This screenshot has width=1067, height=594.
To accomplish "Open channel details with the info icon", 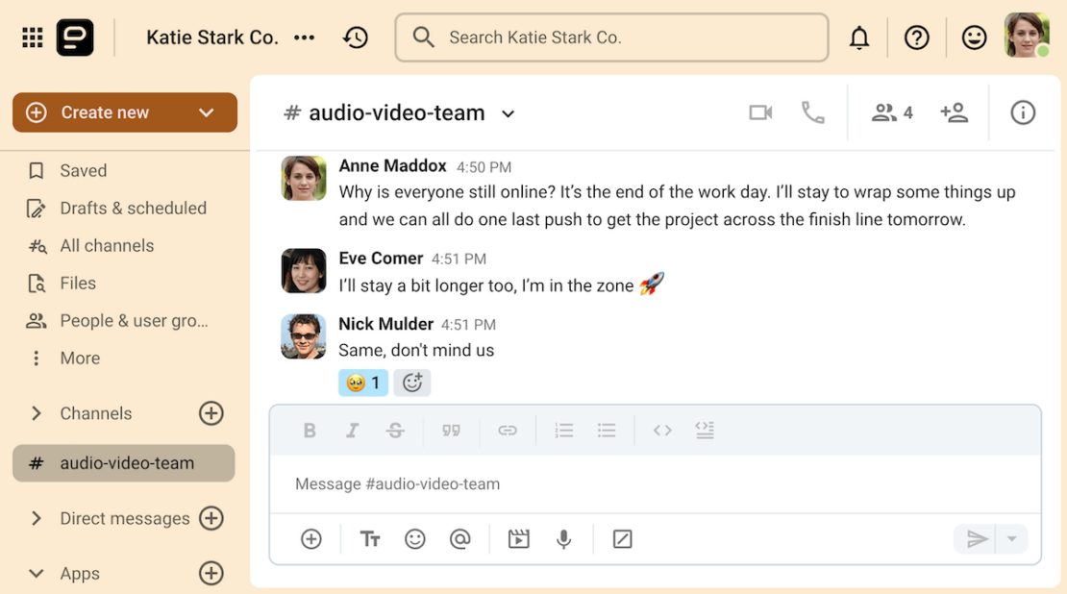I will [x=1022, y=112].
